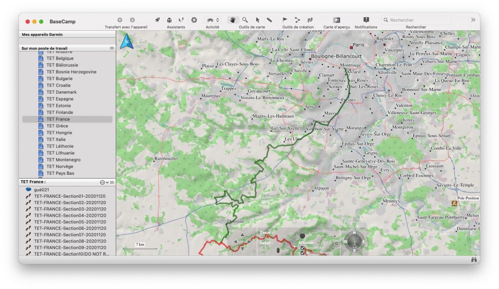This screenshot has height=289, width=499.
Task: Open the Sur mon poste de travail list menu
Action: tap(112, 48)
